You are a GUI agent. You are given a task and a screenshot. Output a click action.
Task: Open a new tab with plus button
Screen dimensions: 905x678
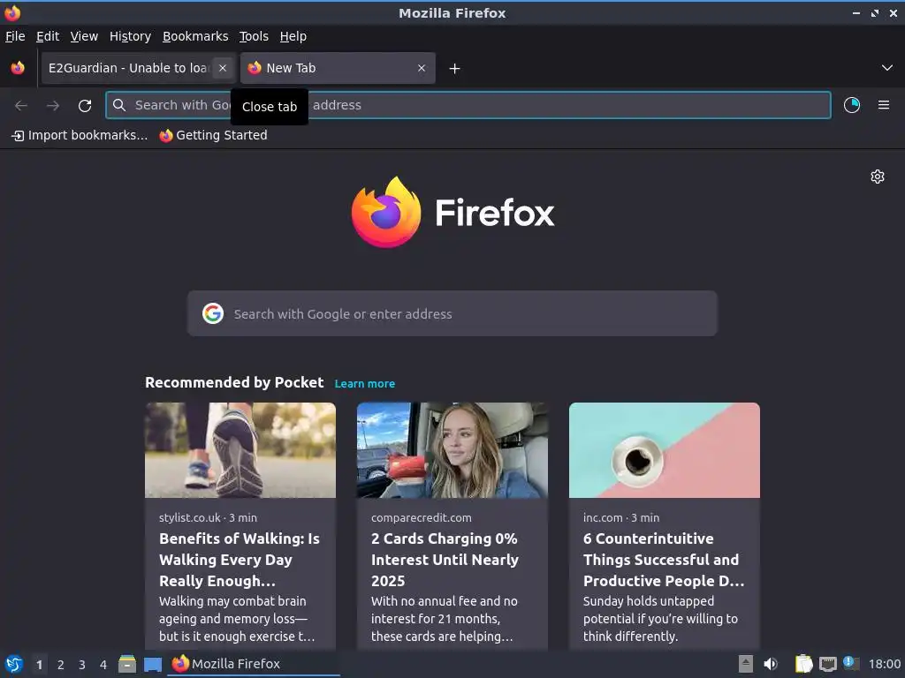(x=455, y=69)
